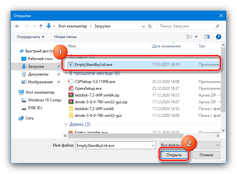Select 'Загрузки' segment in address path

pos(102,26)
